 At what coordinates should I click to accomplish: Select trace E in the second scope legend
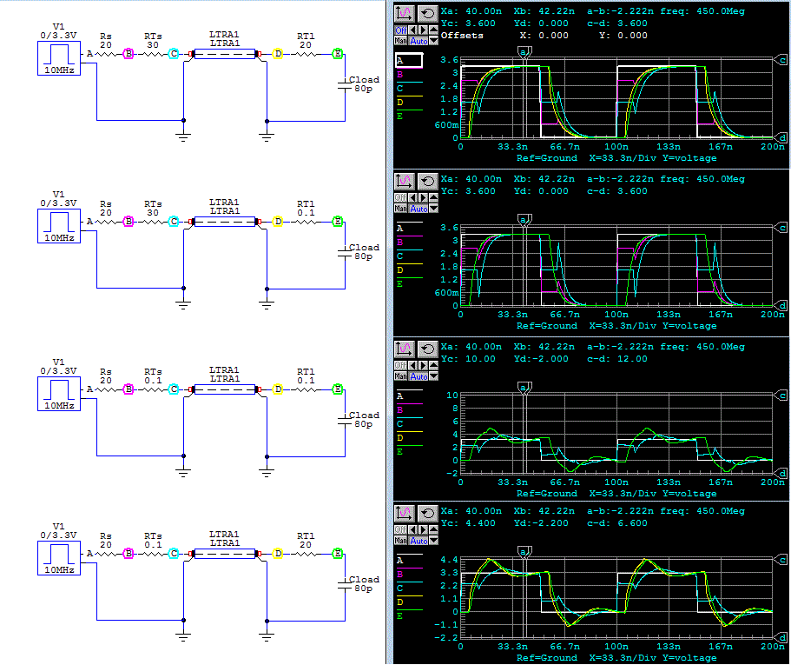point(409,283)
